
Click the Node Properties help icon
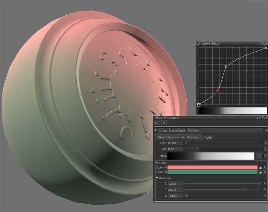[x=258, y=118]
